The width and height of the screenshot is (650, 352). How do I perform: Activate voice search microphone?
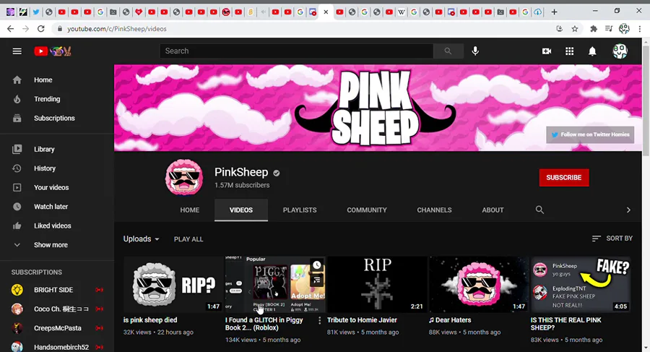point(475,51)
